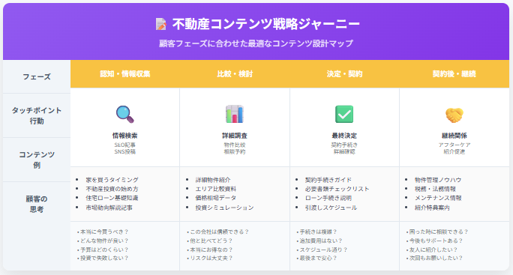
Task: Click the 契約手続き text under 最終決定
Action: [344, 145]
